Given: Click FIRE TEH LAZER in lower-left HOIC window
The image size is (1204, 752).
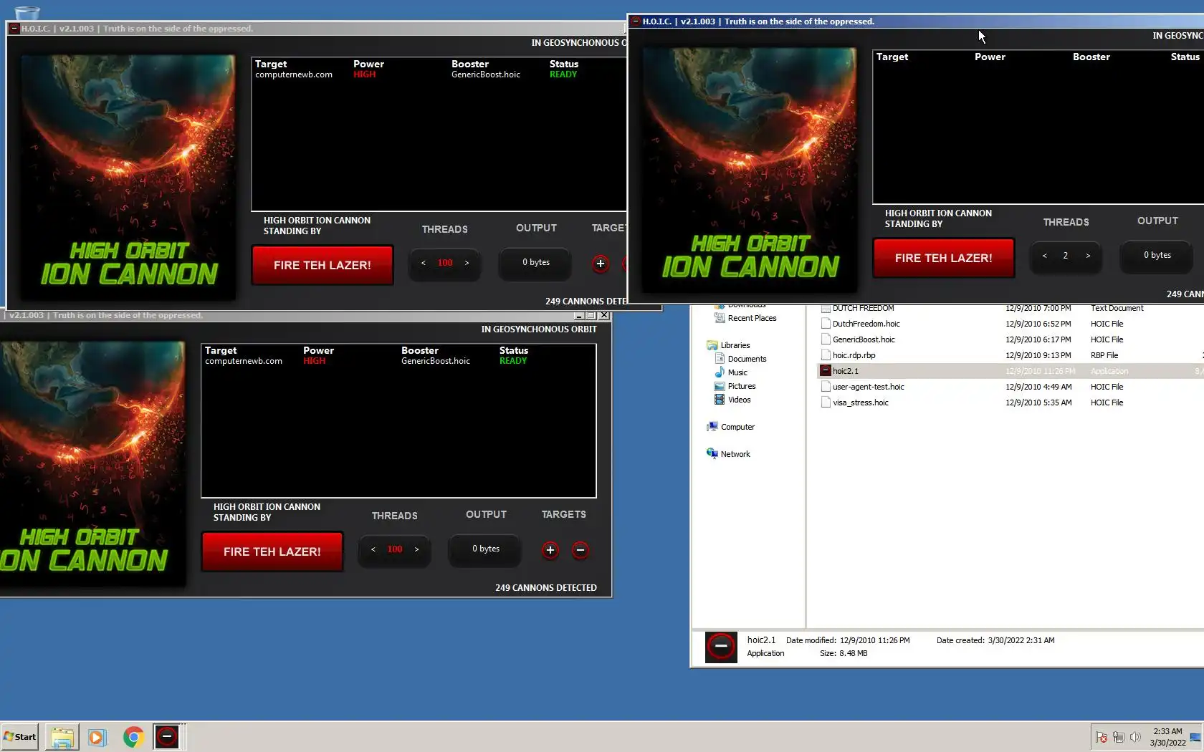Looking at the screenshot, I should (272, 551).
